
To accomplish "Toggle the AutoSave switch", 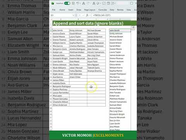I will pos(67,3).
